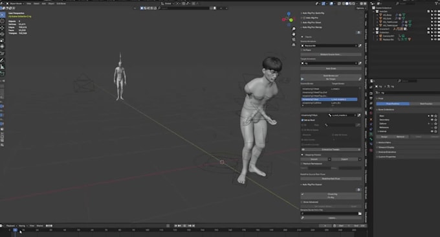Open the Add menu in viewport header

(x=44, y=4)
